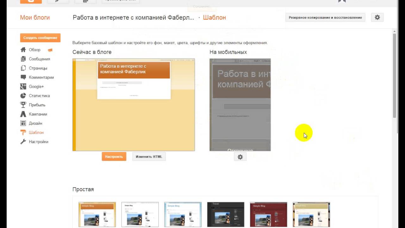Click the Настроить button

[114, 156]
